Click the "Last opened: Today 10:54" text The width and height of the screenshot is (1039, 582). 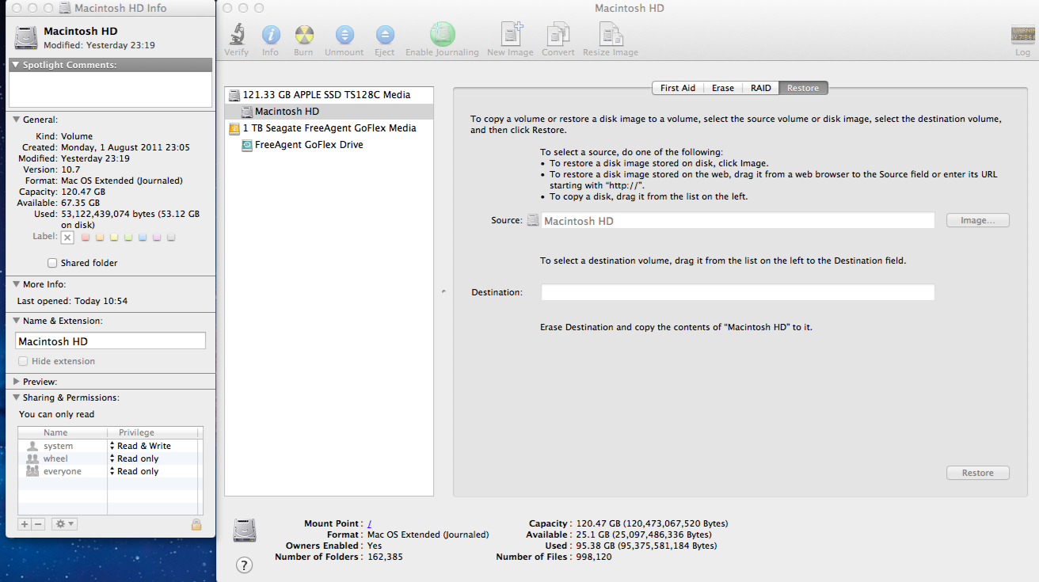click(73, 301)
